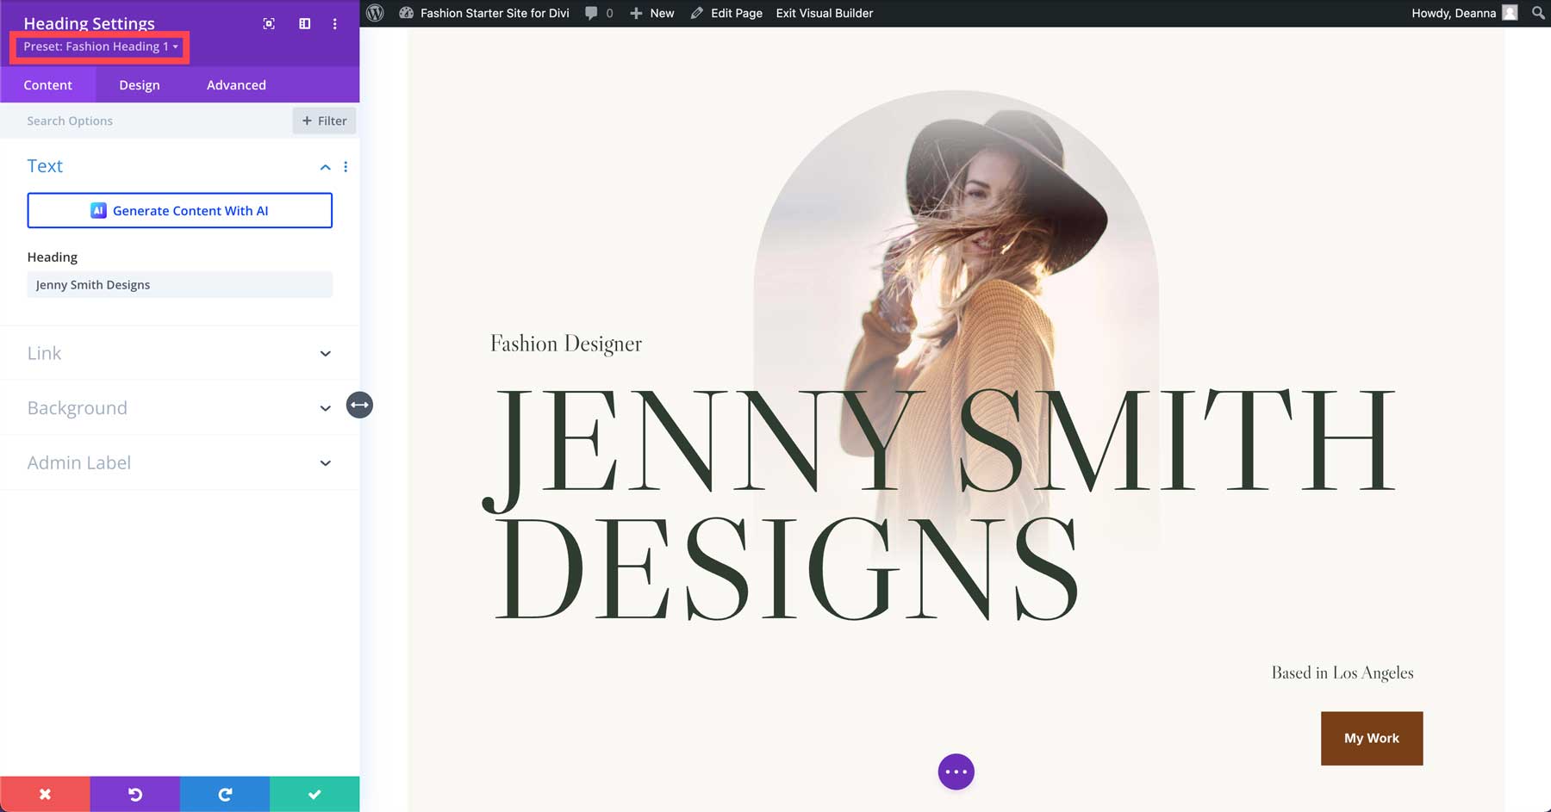1551x812 pixels.
Task: Collapse the Text options section
Action: coord(325,167)
